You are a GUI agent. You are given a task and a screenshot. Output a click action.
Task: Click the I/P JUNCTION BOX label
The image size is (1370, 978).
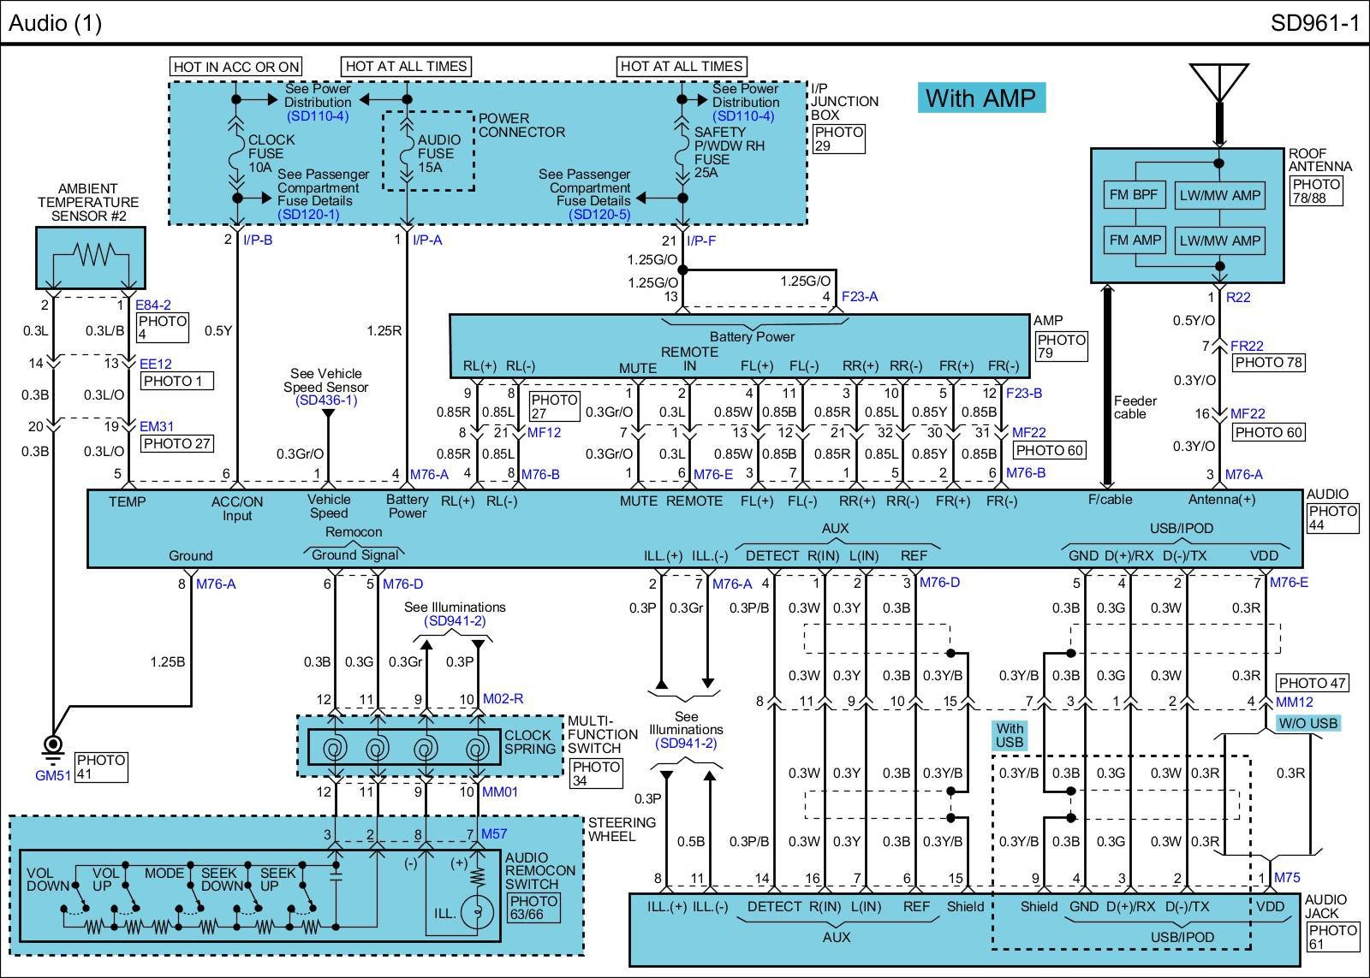click(844, 101)
